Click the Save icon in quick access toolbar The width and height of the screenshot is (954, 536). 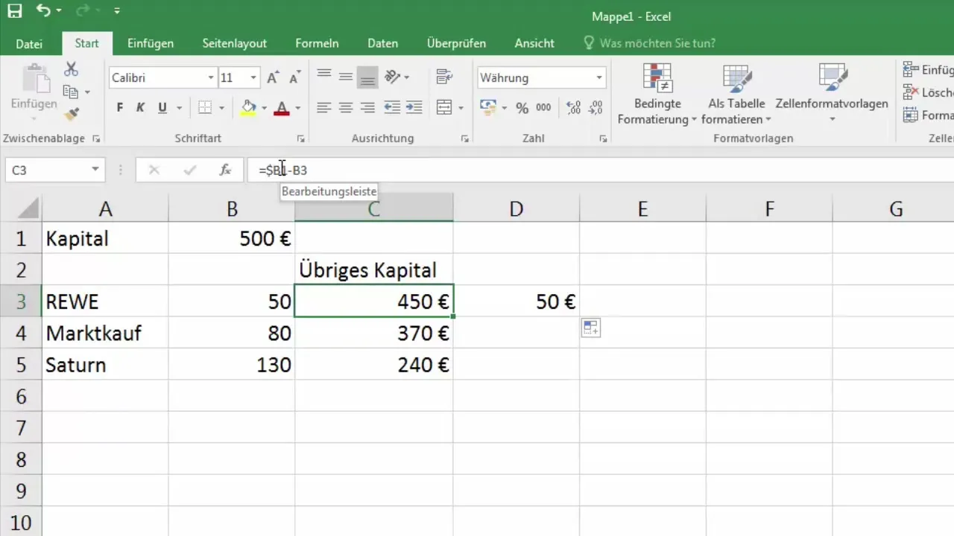pyautogui.click(x=15, y=12)
